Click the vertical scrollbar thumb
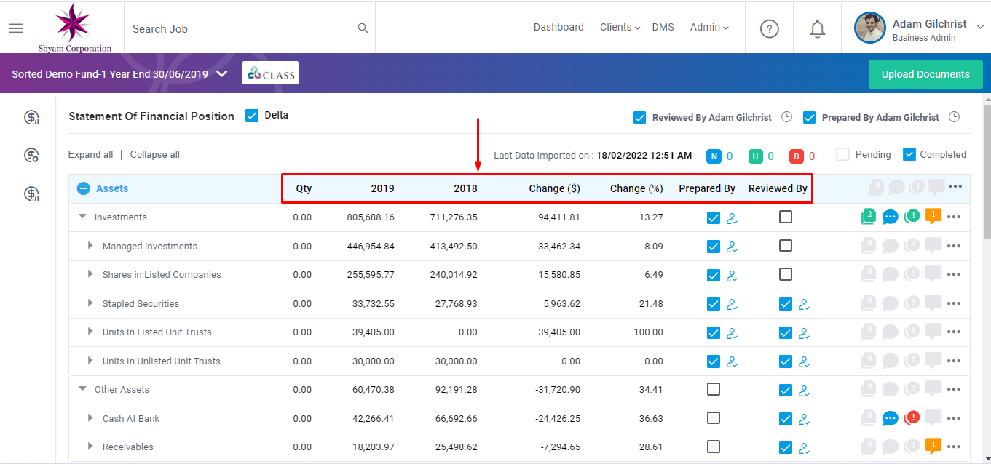This screenshot has width=991, height=464. 986,172
